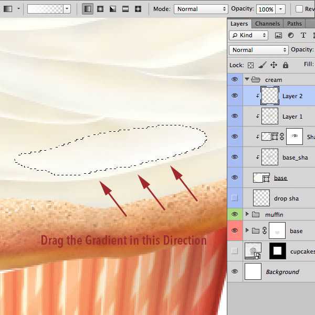
Task: Click the cream group folder icon
Action: (256, 80)
